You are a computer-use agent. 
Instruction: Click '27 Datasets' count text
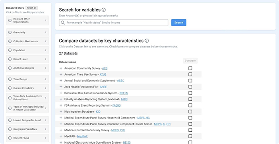pos(68,53)
